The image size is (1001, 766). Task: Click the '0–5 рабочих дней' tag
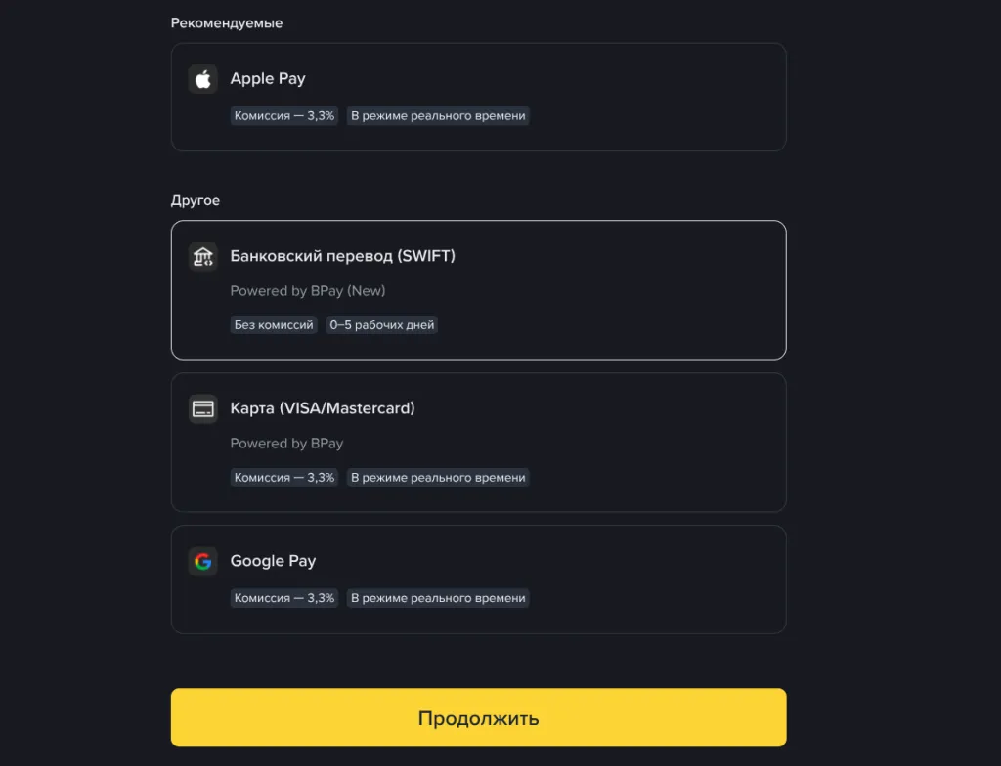tap(382, 325)
